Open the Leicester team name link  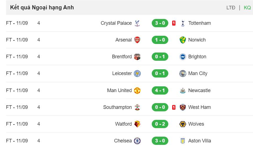122,73
